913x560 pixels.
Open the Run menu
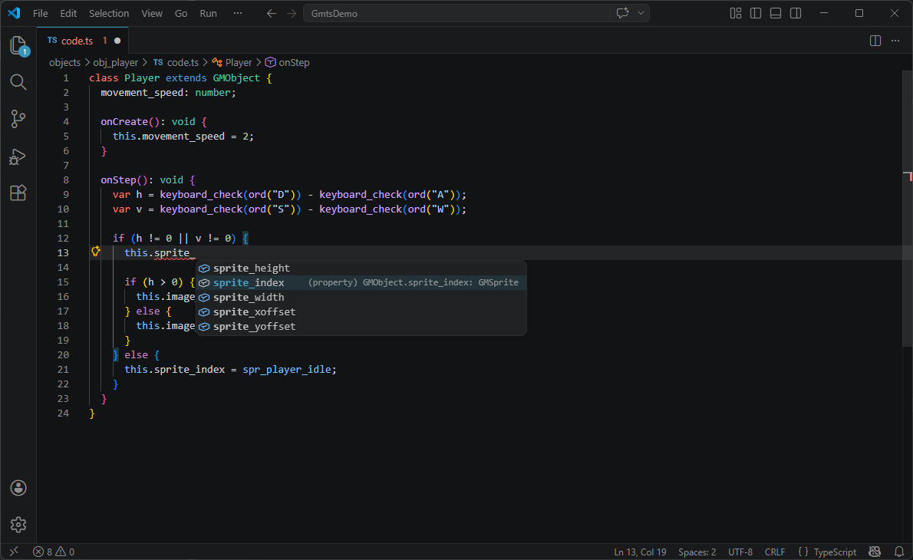pyautogui.click(x=208, y=13)
